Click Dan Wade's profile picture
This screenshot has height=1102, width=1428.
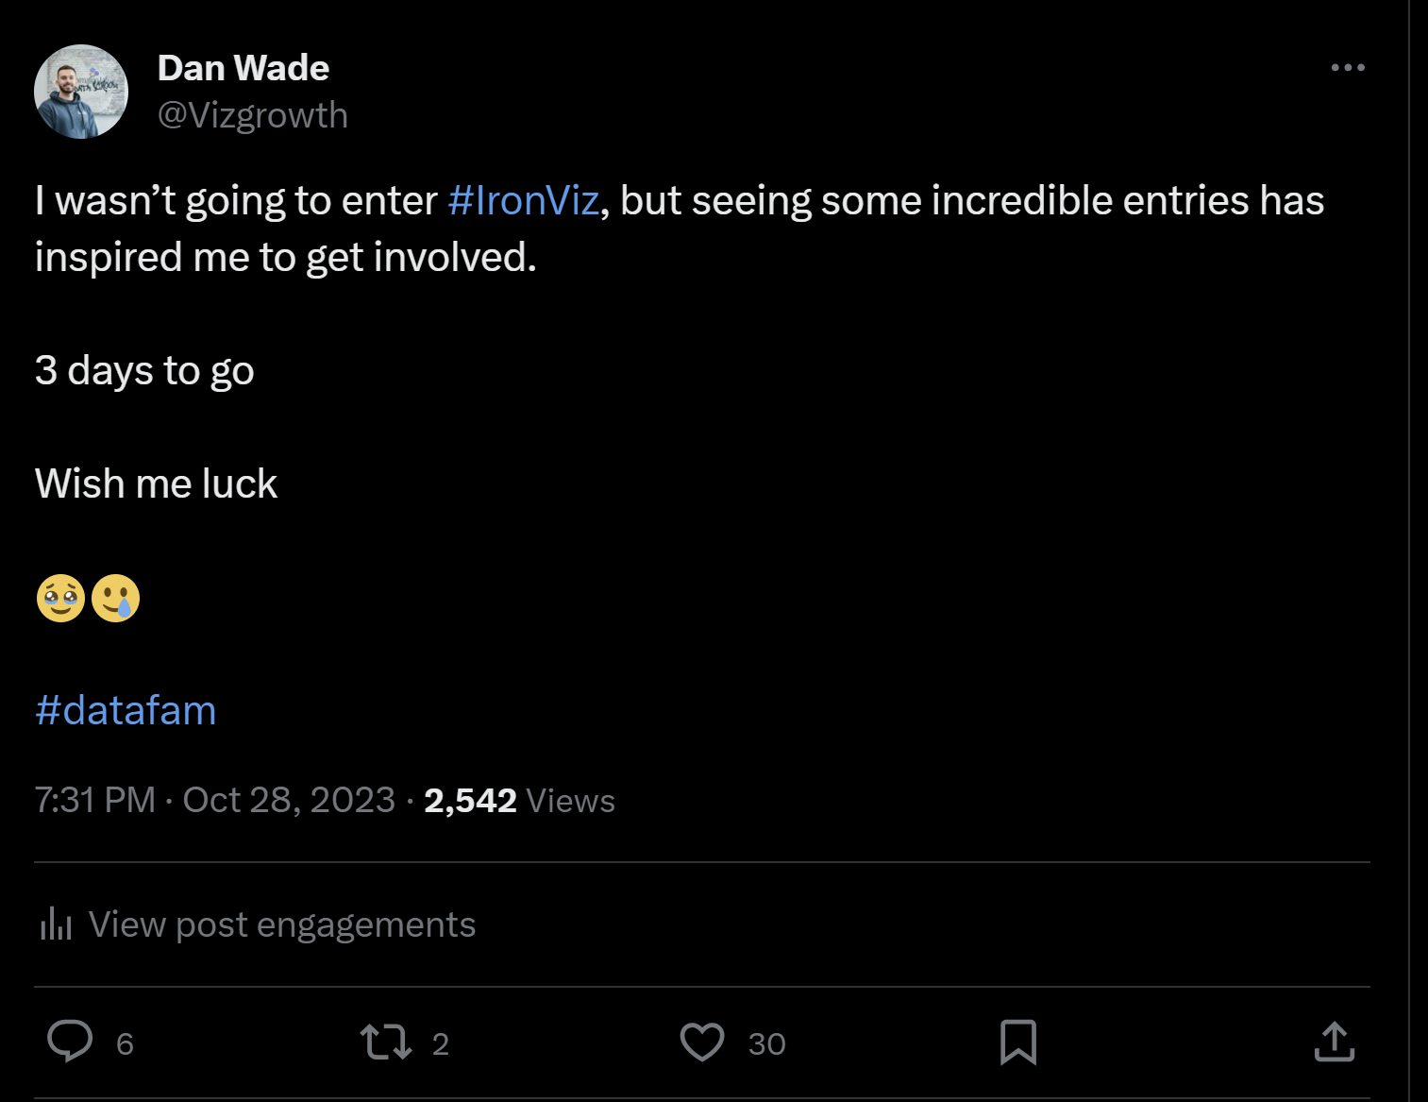81,92
